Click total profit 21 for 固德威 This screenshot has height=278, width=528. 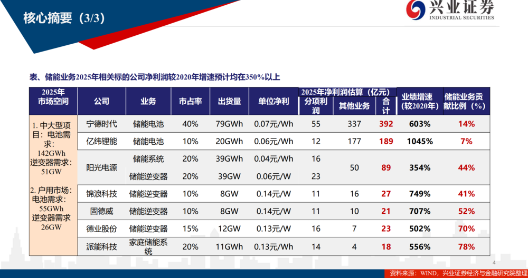386,211
